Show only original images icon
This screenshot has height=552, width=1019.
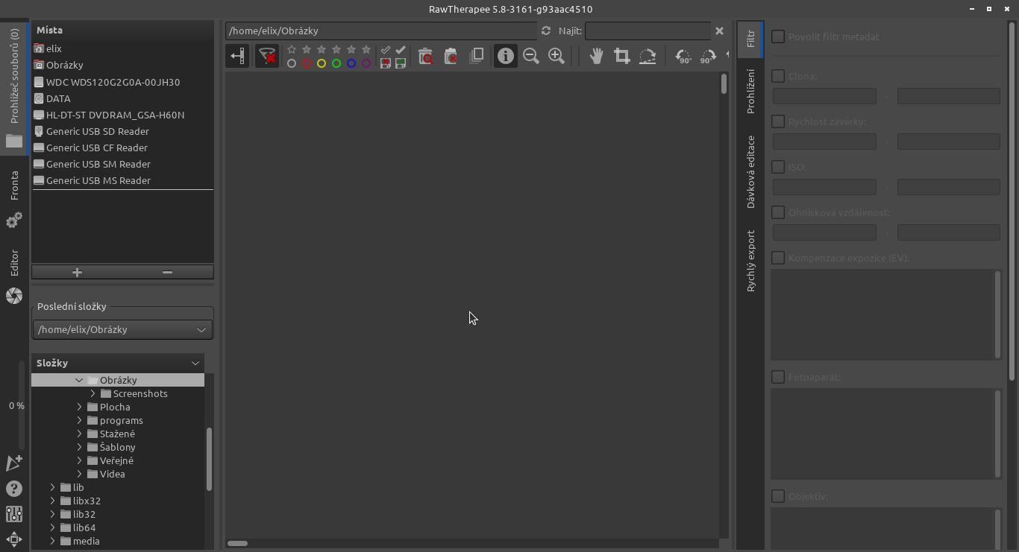coord(476,56)
